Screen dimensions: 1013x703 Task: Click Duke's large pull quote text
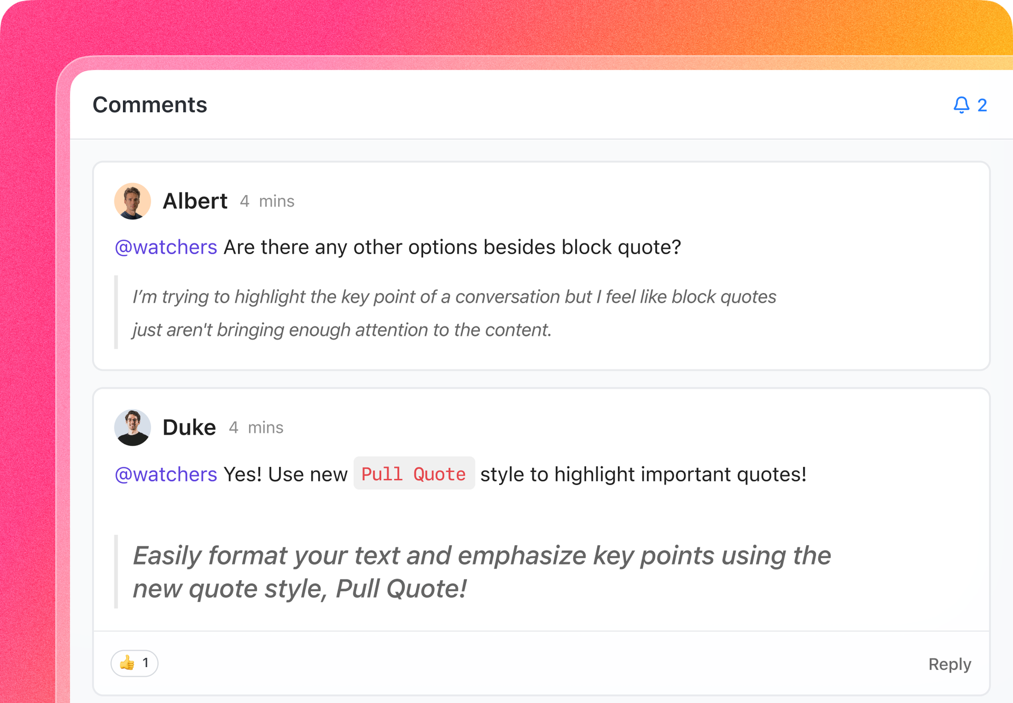tap(482, 572)
